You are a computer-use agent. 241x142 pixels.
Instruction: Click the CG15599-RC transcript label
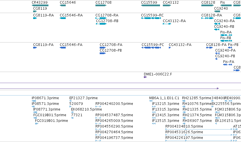click(152, 15)
